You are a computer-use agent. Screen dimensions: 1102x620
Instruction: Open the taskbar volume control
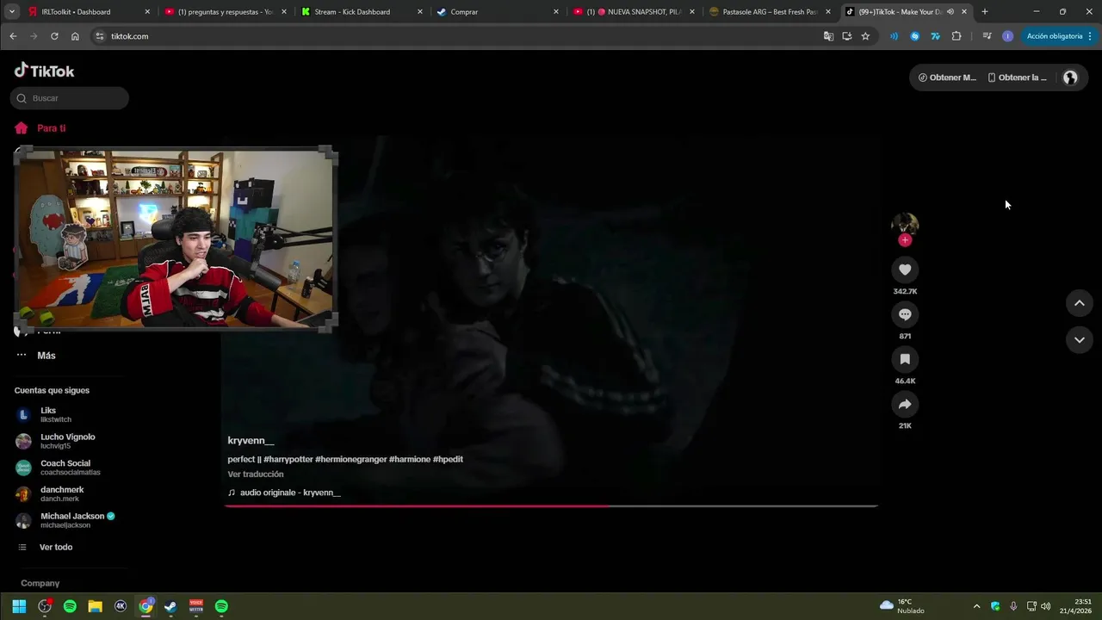pyautogui.click(x=1045, y=606)
